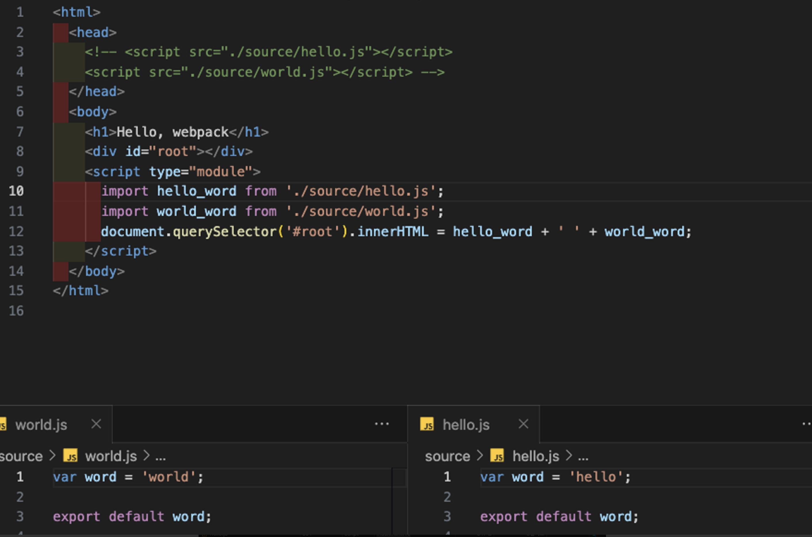Click world.js breadcrumb file name
The height and width of the screenshot is (537, 812).
pos(111,456)
